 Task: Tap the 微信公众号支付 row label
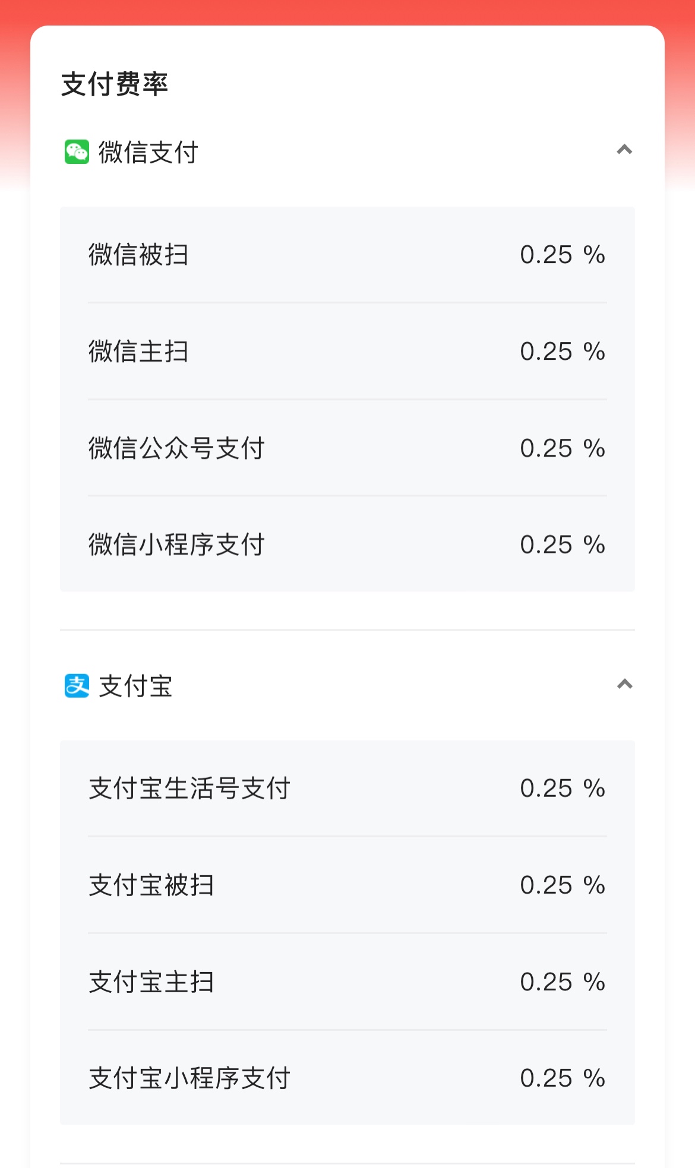[x=176, y=448]
